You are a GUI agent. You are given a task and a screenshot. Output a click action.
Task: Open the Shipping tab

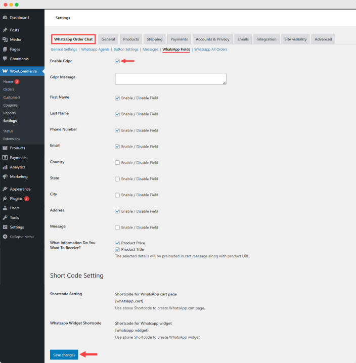point(155,39)
